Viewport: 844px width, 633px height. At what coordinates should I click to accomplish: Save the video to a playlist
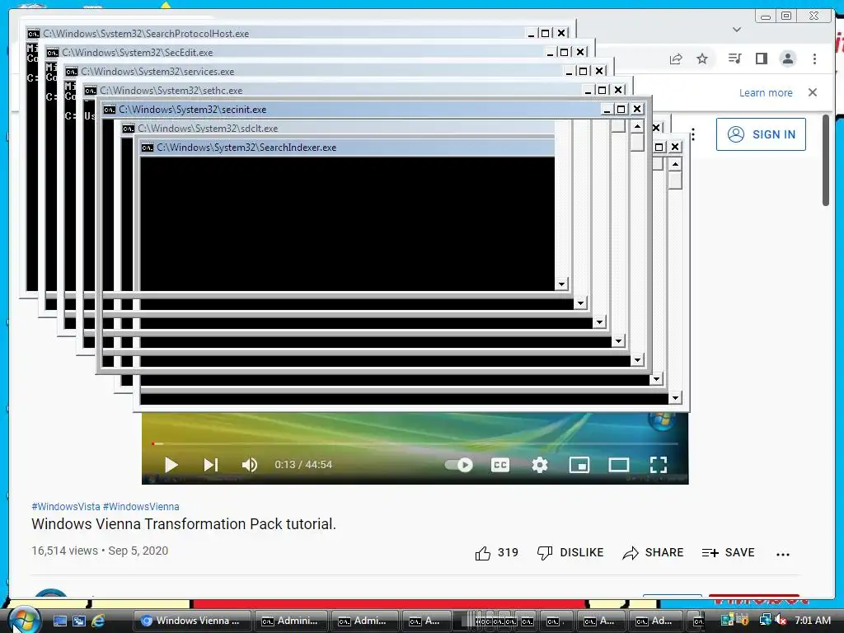coord(729,553)
